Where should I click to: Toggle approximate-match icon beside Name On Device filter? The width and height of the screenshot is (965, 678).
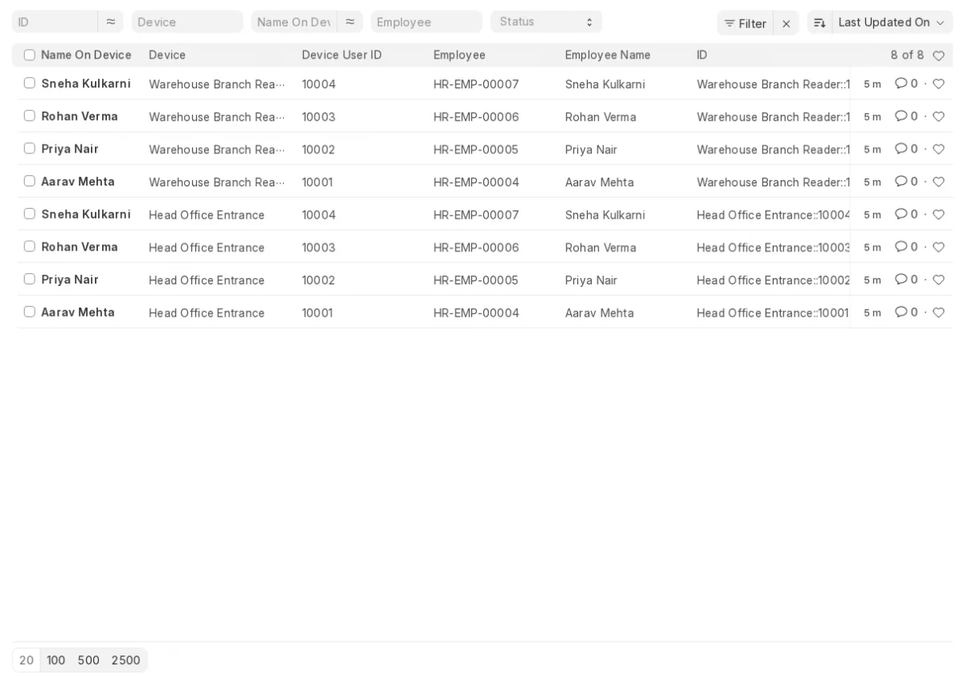coord(350,22)
